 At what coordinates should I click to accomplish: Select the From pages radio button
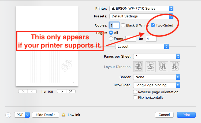pyautogui.click(x=111, y=39)
